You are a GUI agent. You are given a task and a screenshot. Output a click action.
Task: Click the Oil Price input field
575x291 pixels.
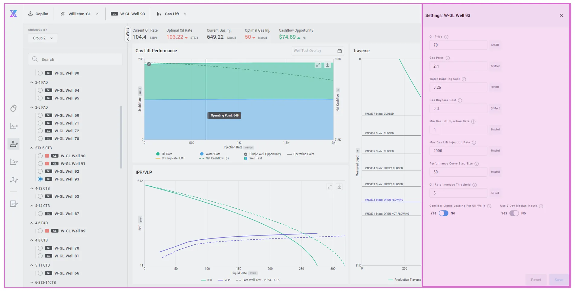(x=458, y=45)
